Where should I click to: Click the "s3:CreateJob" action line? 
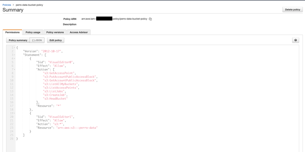55,95
